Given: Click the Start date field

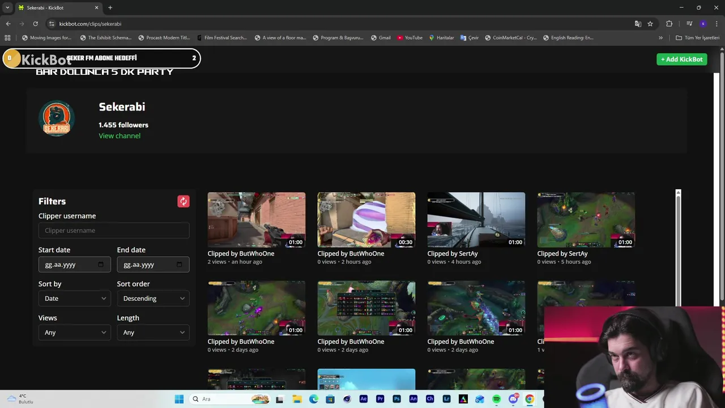Looking at the screenshot, I should pos(74,265).
